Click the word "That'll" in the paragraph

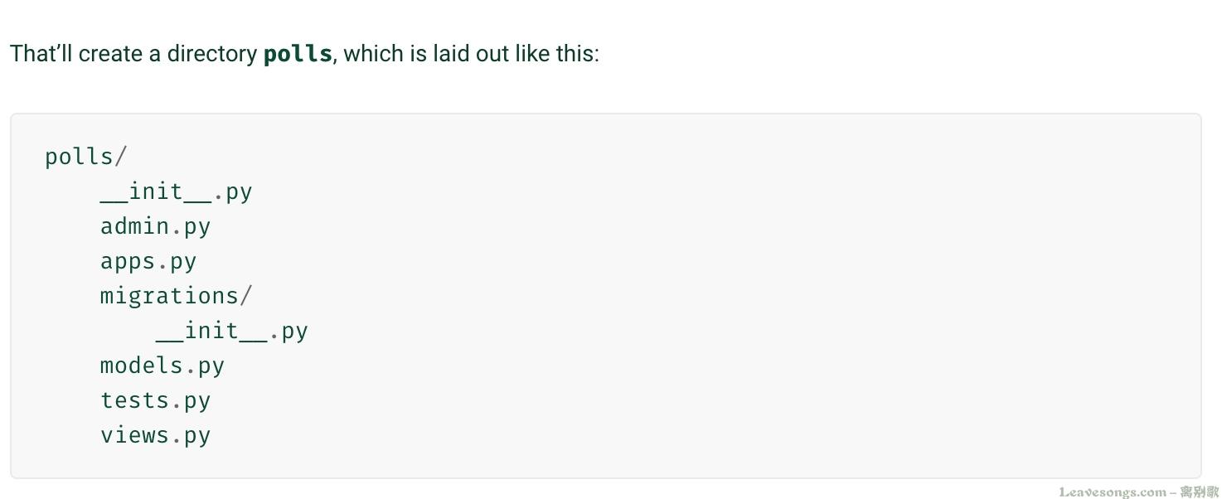coord(41,54)
